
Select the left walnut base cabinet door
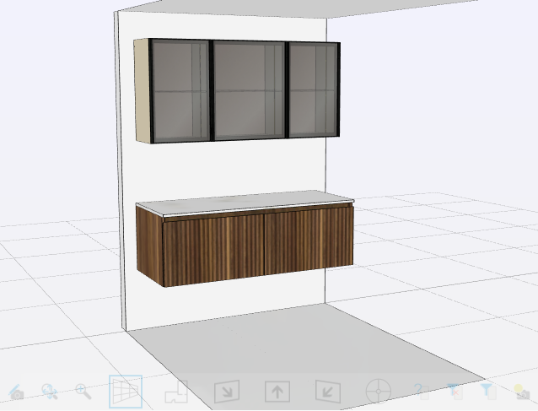click(x=213, y=247)
